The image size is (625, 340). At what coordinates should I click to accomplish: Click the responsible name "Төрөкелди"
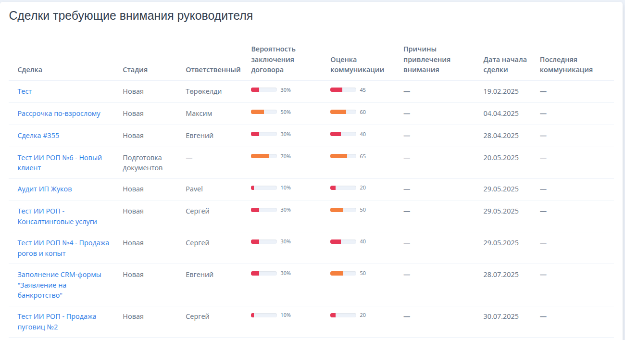(x=203, y=91)
